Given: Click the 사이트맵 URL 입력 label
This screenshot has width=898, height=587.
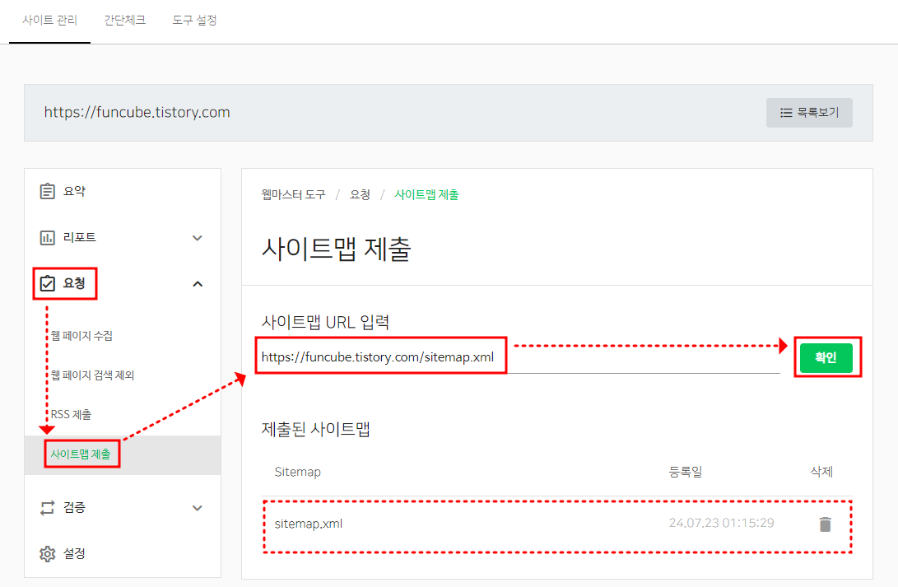Looking at the screenshot, I should [x=325, y=322].
